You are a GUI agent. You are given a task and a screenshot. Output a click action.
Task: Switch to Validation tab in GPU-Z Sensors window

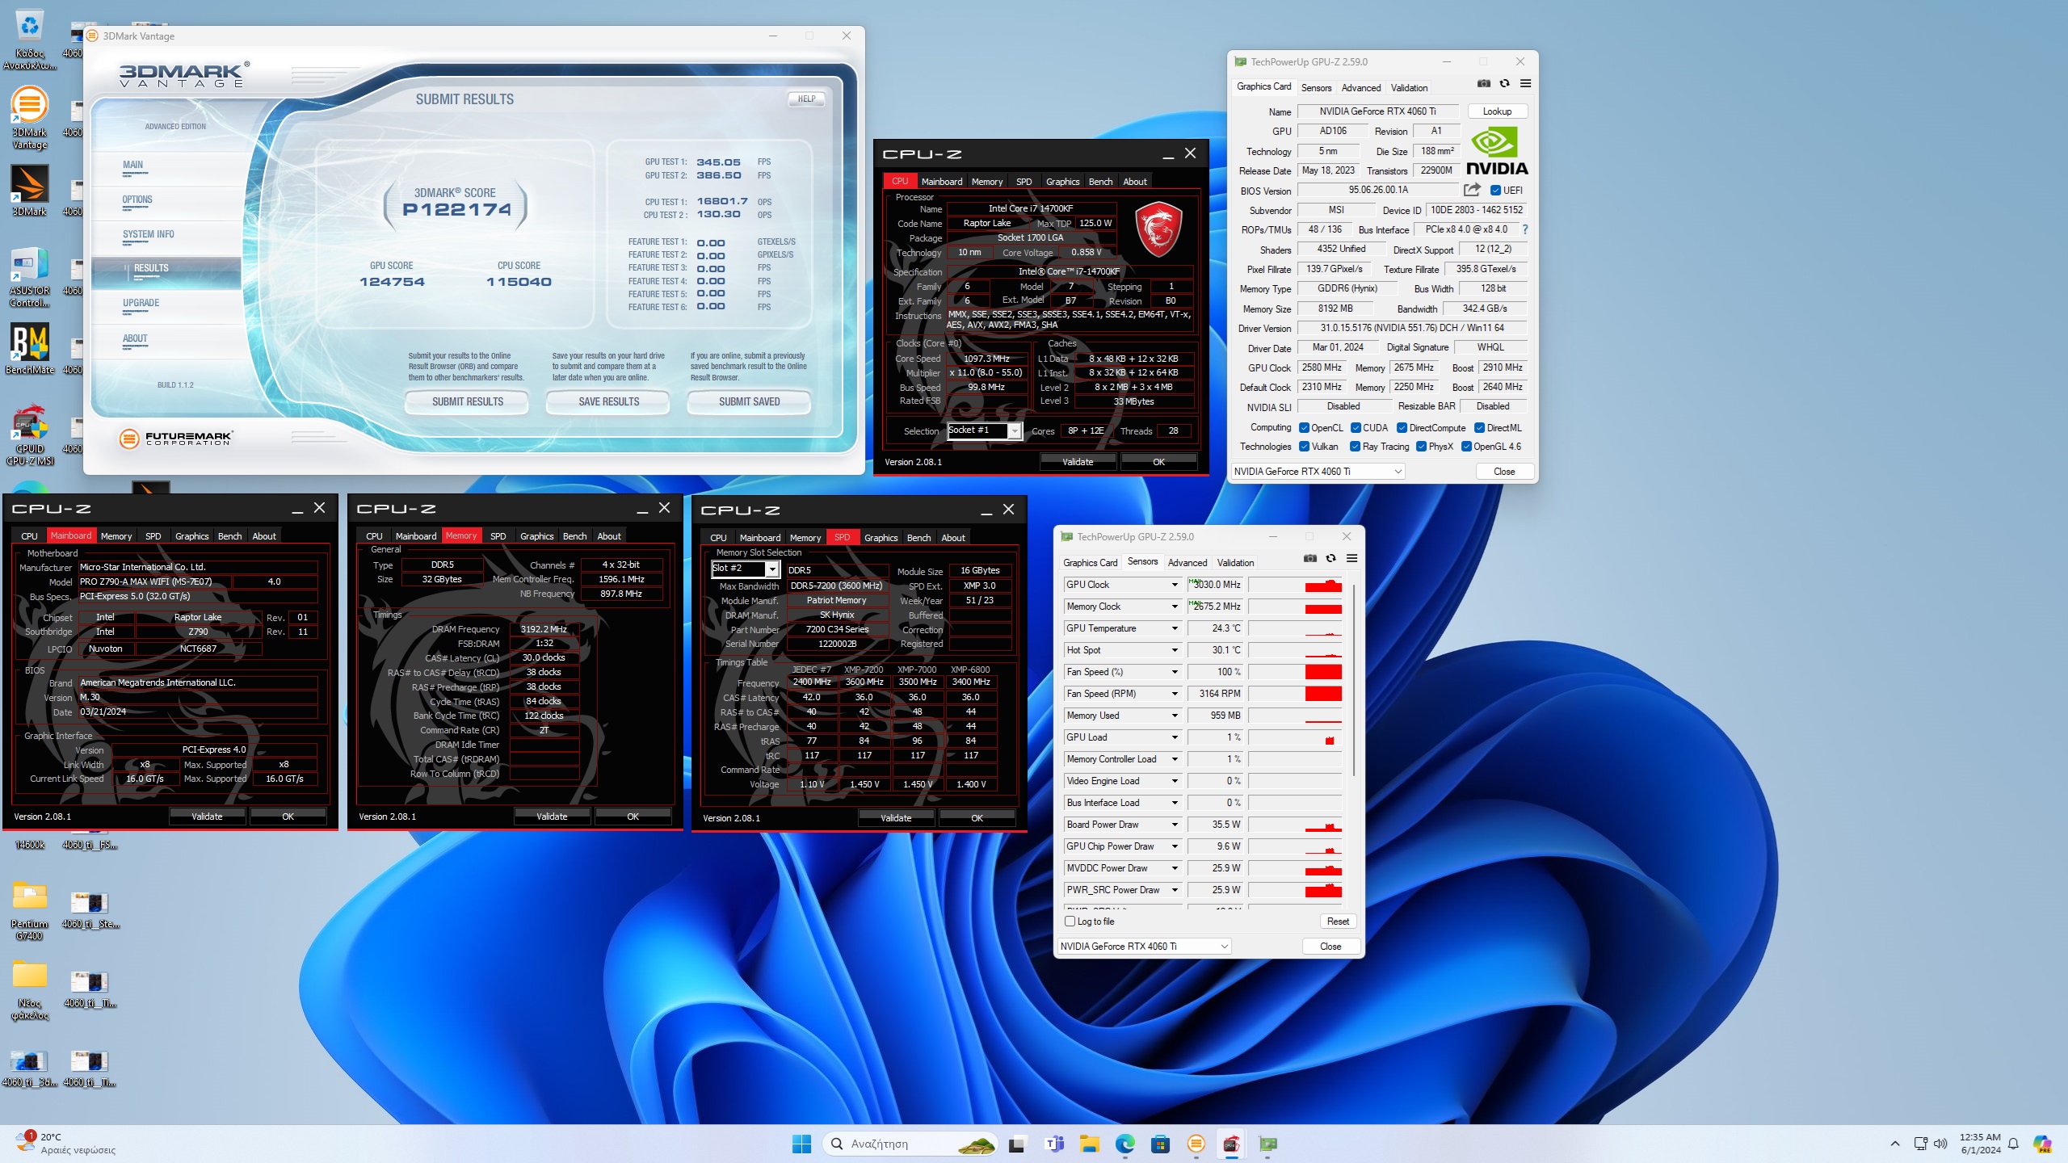pyautogui.click(x=1235, y=563)
